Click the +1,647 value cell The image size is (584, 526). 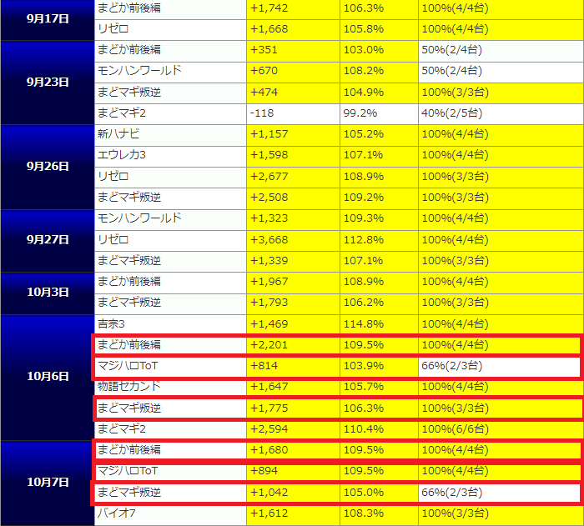tap(293, 387)
